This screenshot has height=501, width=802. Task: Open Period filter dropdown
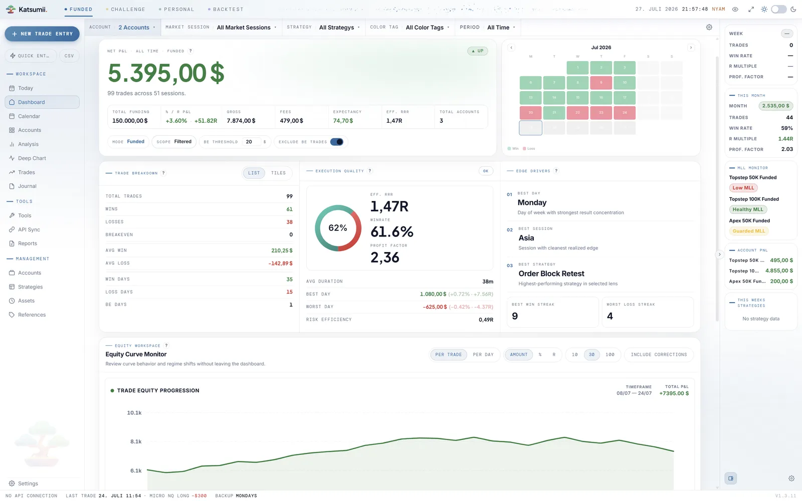[x=488, y=28]
